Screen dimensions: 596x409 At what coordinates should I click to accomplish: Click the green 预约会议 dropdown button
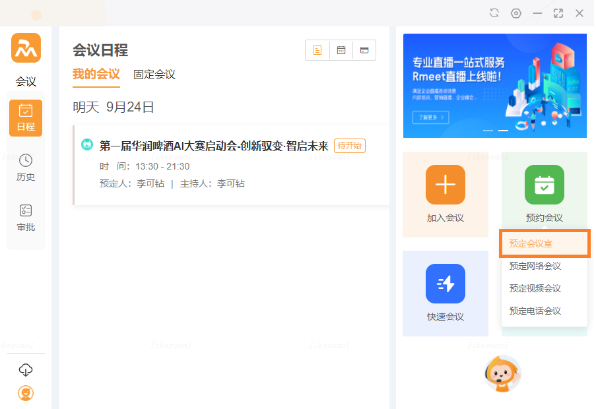[x=544, y=185]
